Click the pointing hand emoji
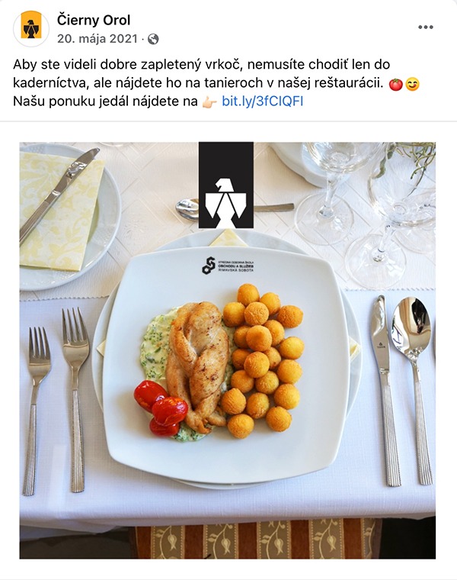The width and height of the screenshot is (457, 580). pyautogui.click(x=209, y=101)
